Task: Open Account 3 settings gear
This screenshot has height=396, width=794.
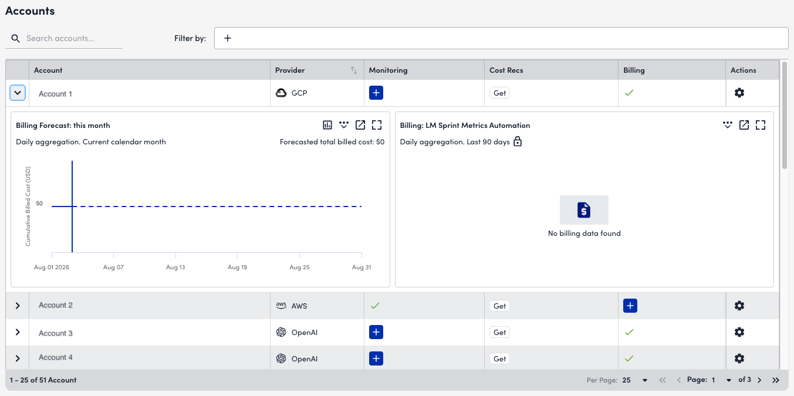Action: coord(739,332)
